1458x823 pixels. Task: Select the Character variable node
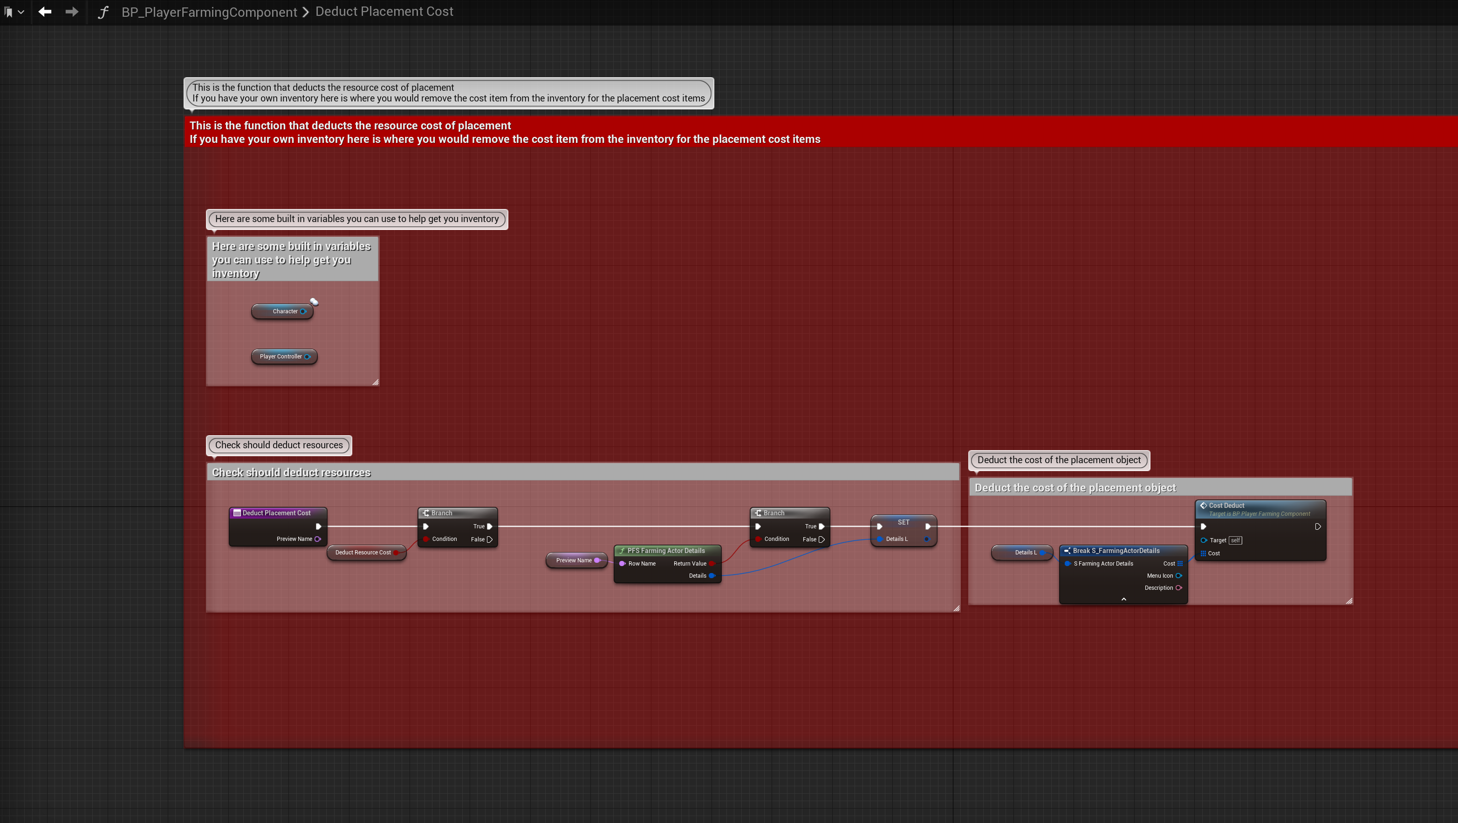[x=281, y=311]
